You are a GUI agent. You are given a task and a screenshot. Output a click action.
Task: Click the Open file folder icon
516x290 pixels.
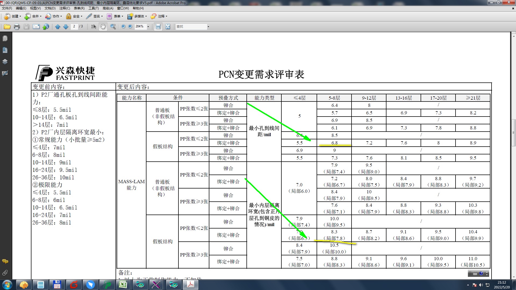tap(7, 27)
